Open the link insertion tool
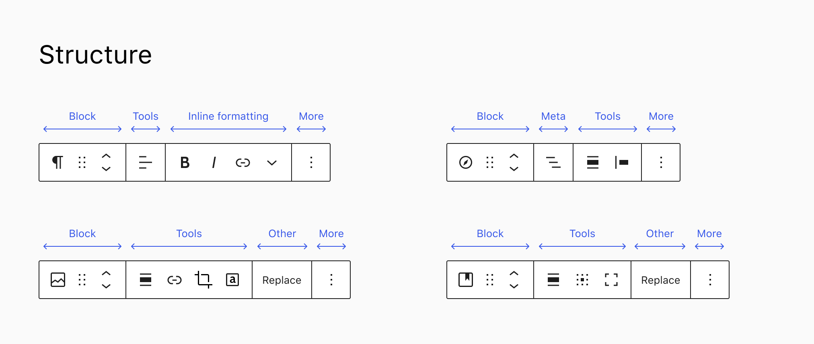Viewport: 814px width, 344px height. [243, 162]
